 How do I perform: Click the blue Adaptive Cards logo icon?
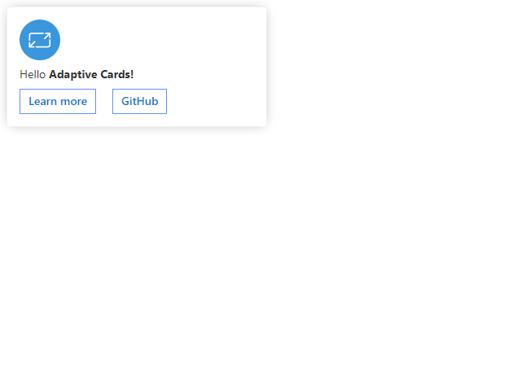click(x=40, y=40)
